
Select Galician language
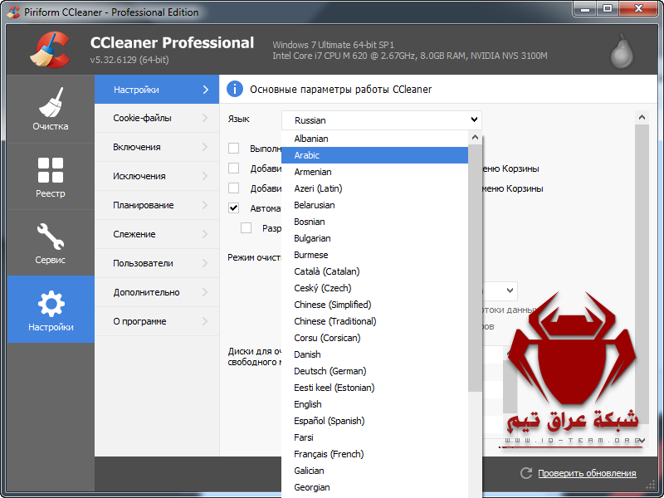(x=375, y=471)
